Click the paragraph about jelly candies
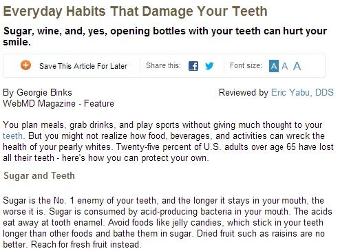 (167, 222)
